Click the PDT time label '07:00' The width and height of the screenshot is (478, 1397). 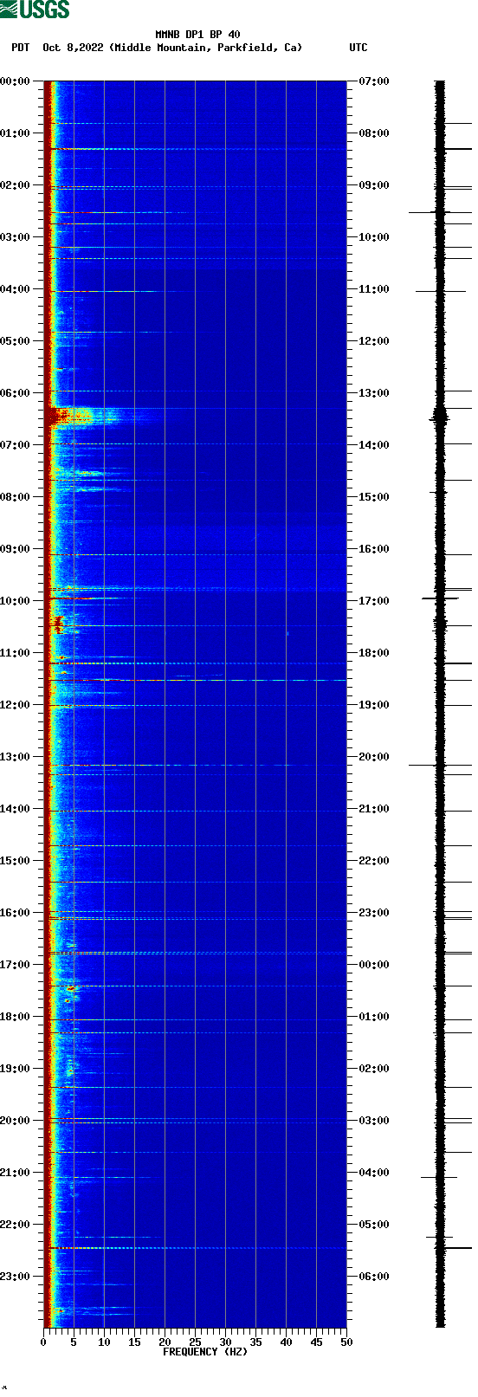click(x=16, y=445)
